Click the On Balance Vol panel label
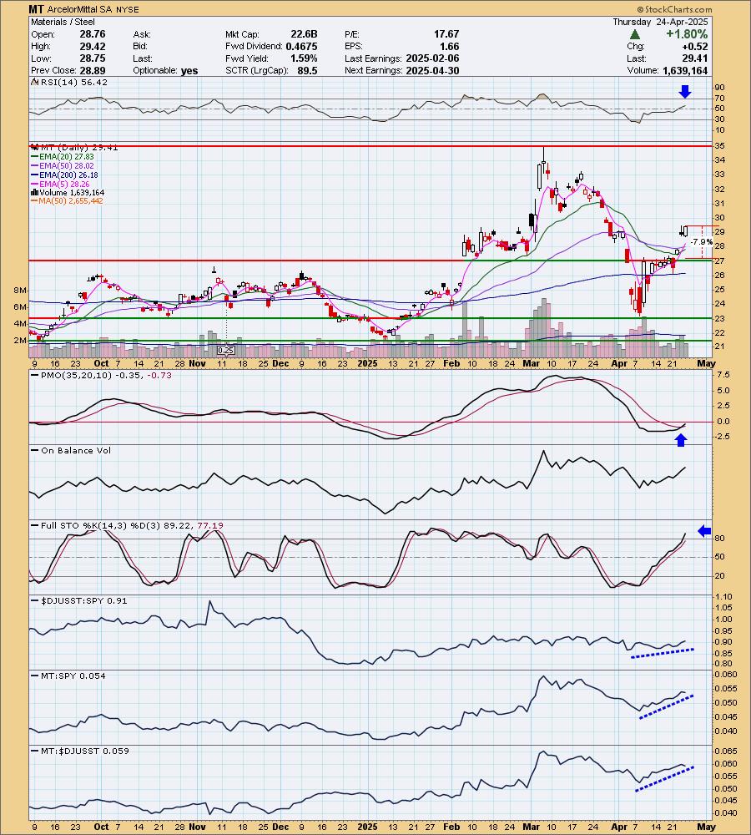The image size is (751, 835). (76, 451)
